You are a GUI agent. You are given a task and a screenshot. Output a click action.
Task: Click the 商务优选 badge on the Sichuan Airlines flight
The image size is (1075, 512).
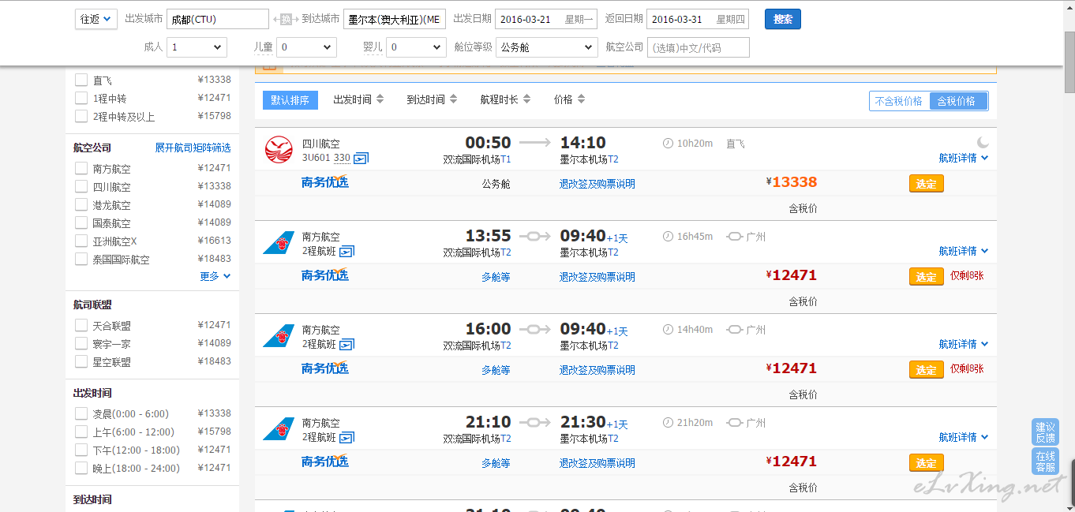click(x=325, y=182)
